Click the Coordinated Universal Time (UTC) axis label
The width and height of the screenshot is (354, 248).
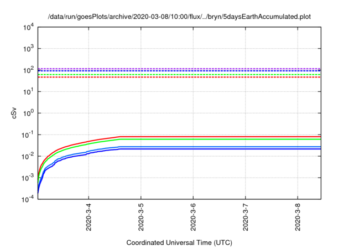179,242
